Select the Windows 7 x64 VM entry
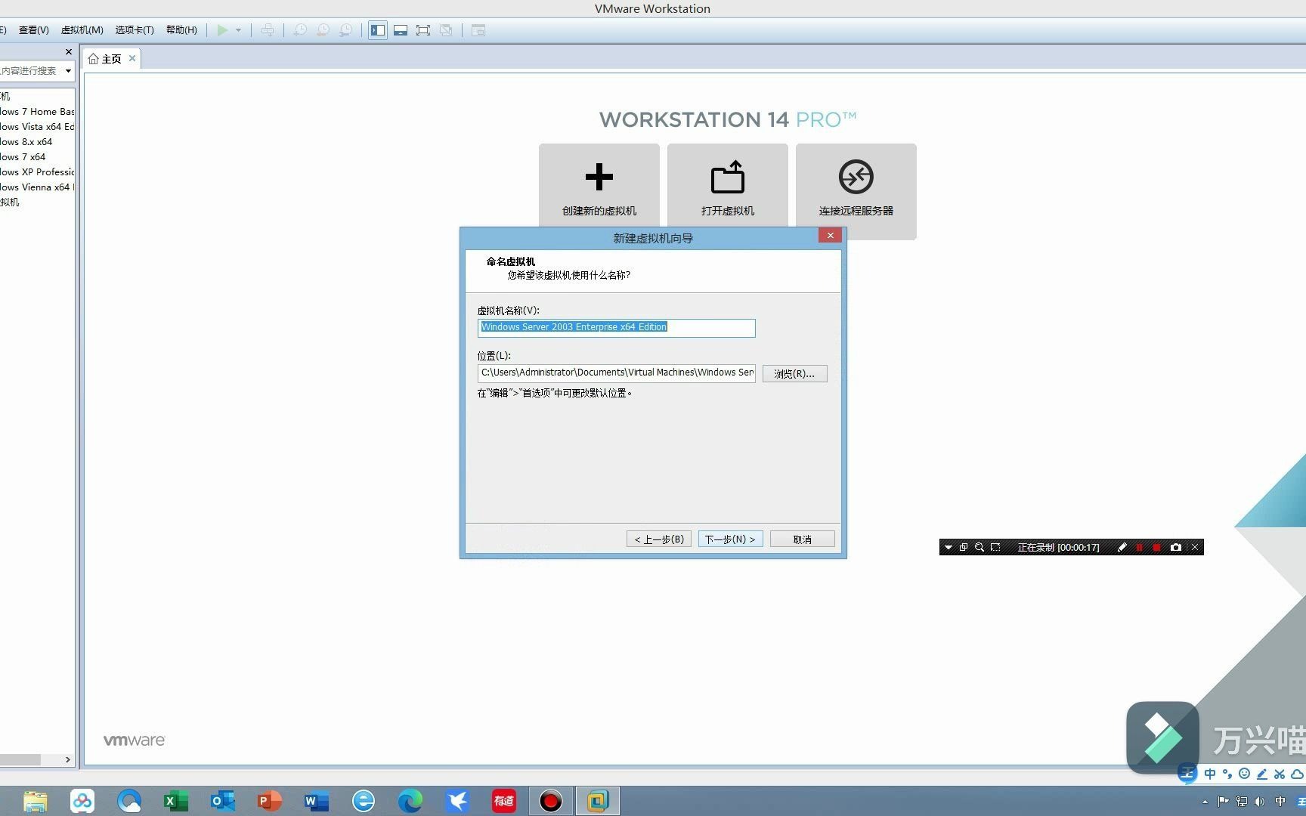The height and width of the screenshot is (816, 1306). (x=23, y=156)
